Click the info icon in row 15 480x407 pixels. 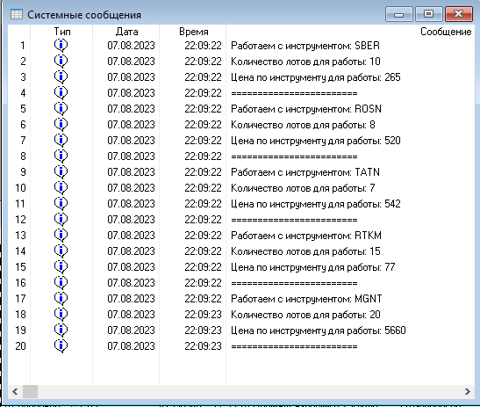coord(61,267)
